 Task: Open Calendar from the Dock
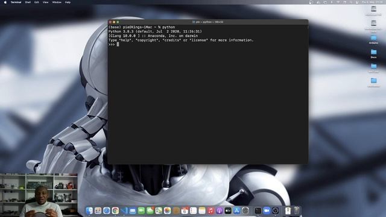pyautogui.click(x=185, y=210)
